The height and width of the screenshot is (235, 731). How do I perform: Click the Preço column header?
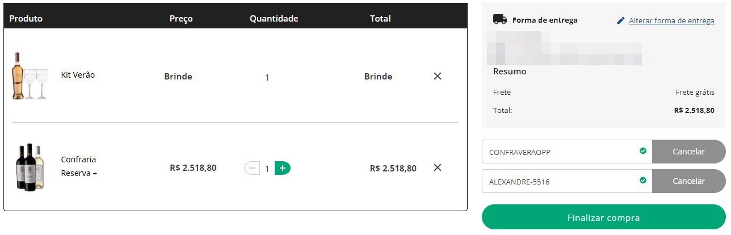tap(181, 18)
